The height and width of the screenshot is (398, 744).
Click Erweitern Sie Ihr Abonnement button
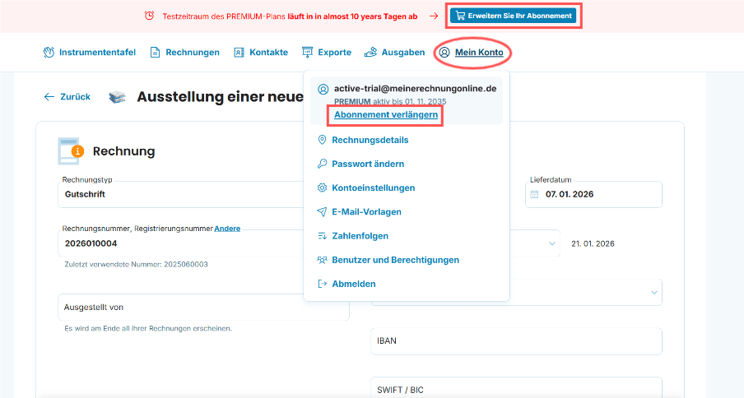point(514,16)
